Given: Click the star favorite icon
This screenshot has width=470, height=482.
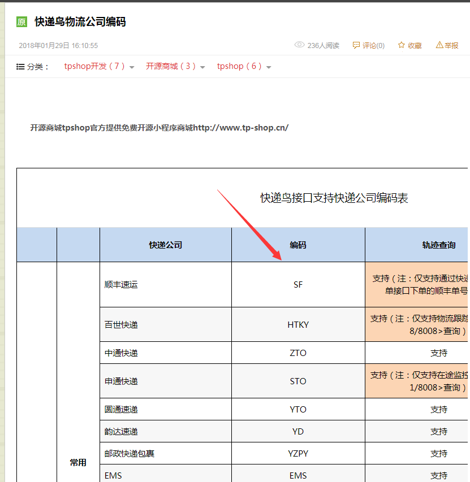Looking at the screenshot, I should point(401,45).
